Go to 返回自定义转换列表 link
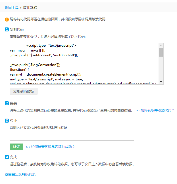 (x=20, y=174)
